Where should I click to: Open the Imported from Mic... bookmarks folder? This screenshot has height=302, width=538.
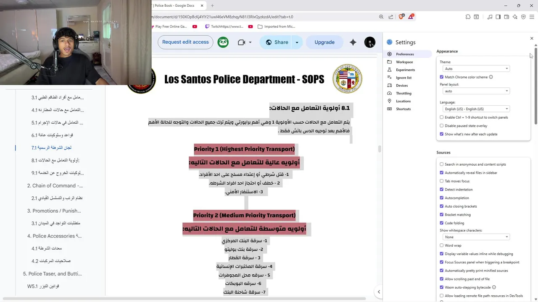coord(277,26)
